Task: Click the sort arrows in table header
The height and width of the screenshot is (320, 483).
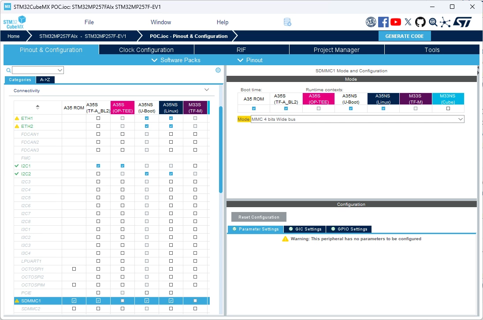Action: (x=37, y=107)
